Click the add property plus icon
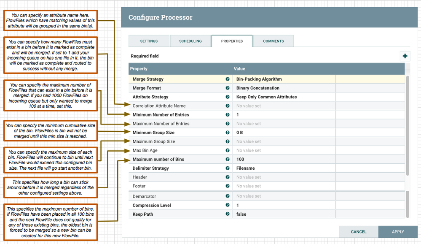The height and width of the screenshot is (244, 421). pyautogui.click(x=405, y=56)
